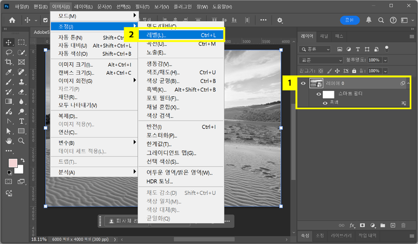This screenshot has height=244, width=418.
Task: Click the Home icon in options bar
Action: point(12,20)
